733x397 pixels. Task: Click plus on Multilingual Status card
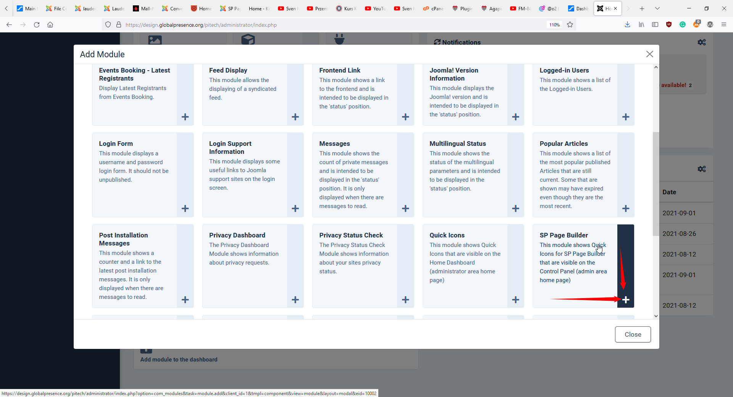[x=515, y=208]
